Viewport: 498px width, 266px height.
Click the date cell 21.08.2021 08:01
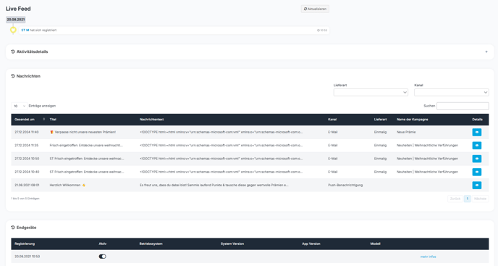(x=27, y=185)
